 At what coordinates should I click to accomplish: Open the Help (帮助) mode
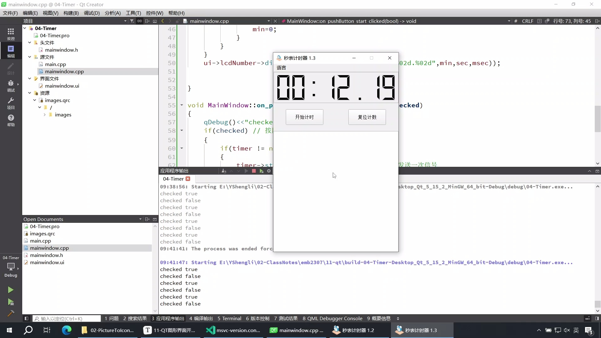tap(11, 120)
